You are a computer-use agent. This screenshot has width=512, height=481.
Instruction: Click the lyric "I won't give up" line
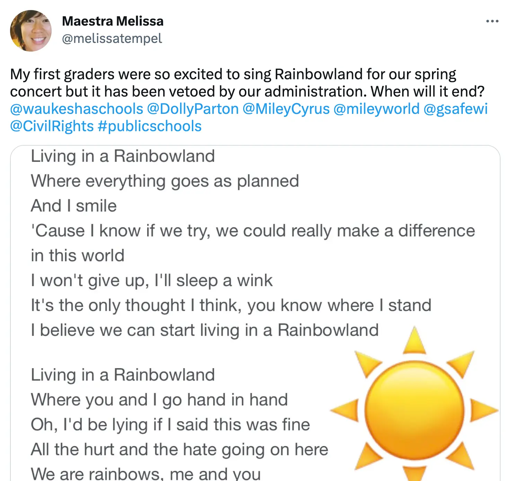pos(152,281)
